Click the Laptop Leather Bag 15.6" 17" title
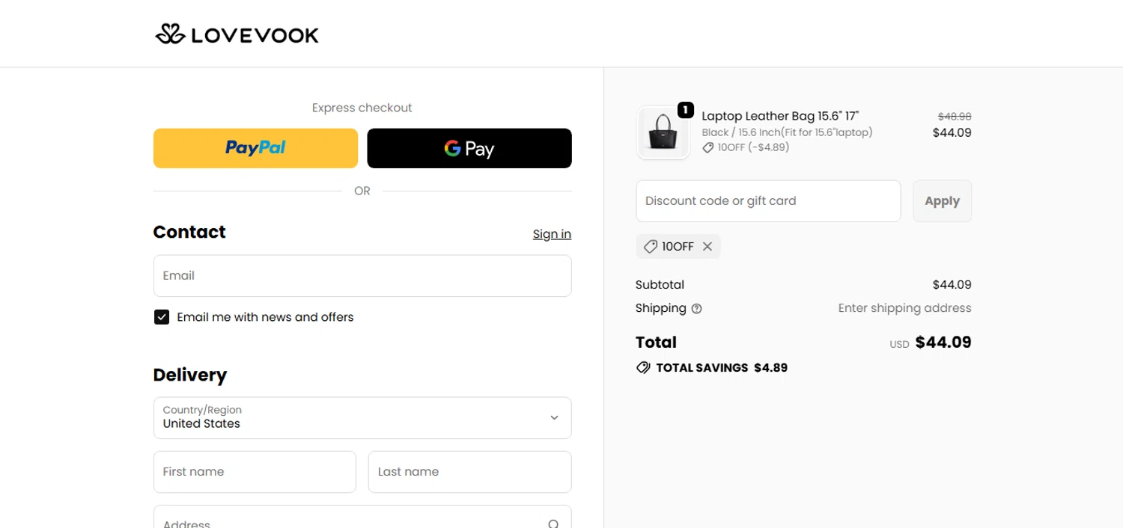1123x528 pixels. 780,116
